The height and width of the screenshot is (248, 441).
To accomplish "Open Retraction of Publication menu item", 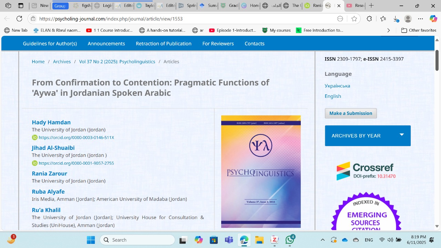I will tap(163, 43).
